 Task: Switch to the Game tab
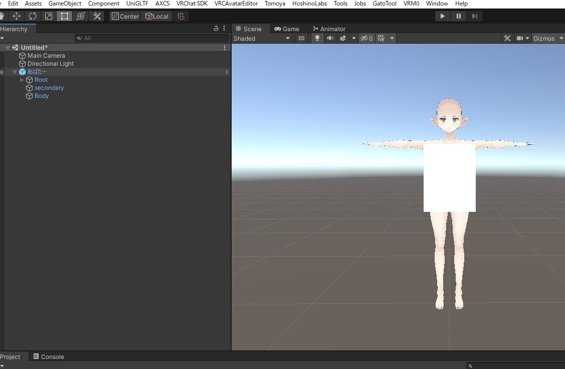287,29
